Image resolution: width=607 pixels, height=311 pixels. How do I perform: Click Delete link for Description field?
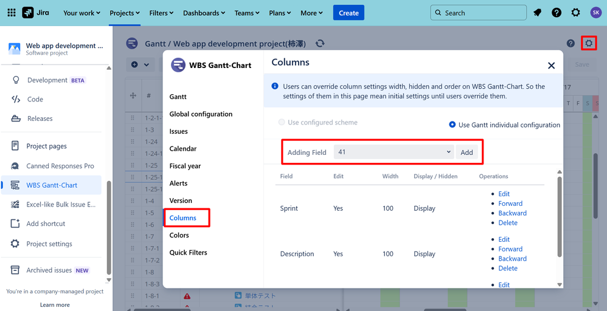click(x=508, y=268)
